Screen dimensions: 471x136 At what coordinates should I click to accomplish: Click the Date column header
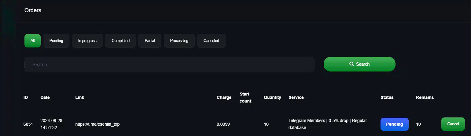pos(45,97)
